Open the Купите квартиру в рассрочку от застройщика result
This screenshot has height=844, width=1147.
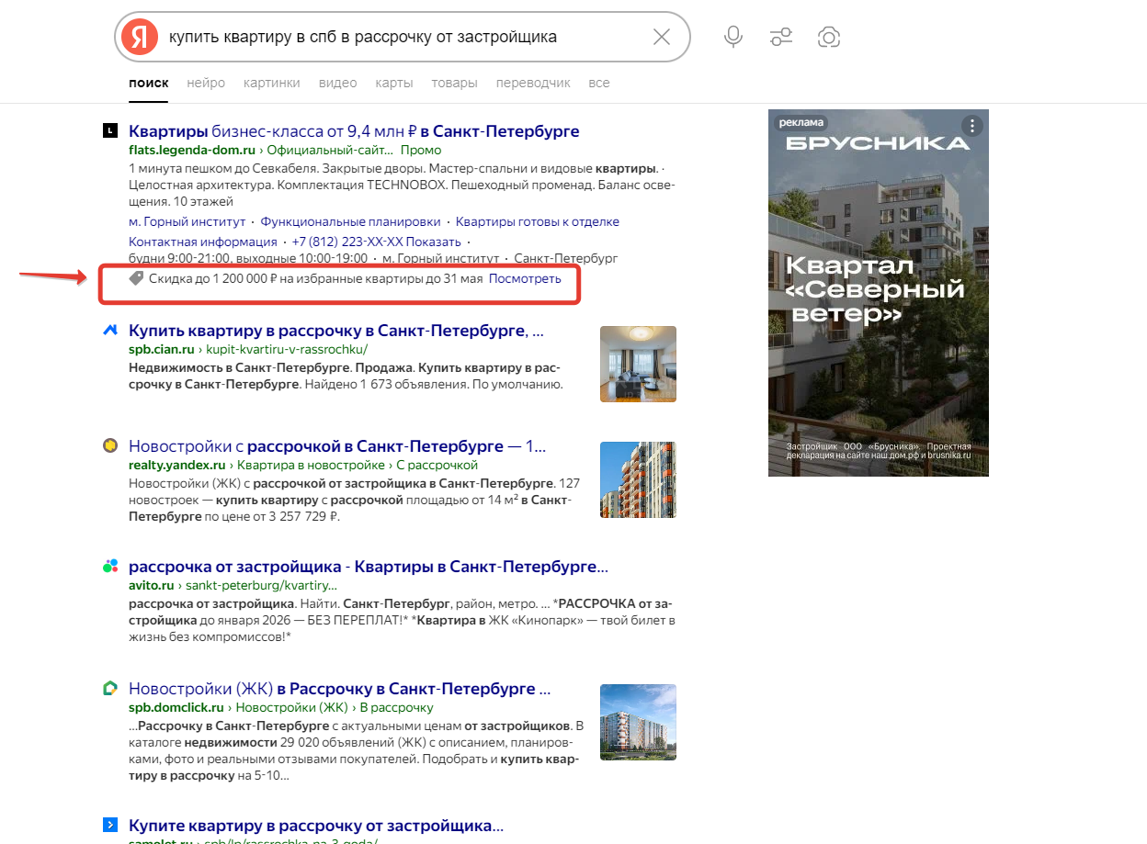pos(316,825)
